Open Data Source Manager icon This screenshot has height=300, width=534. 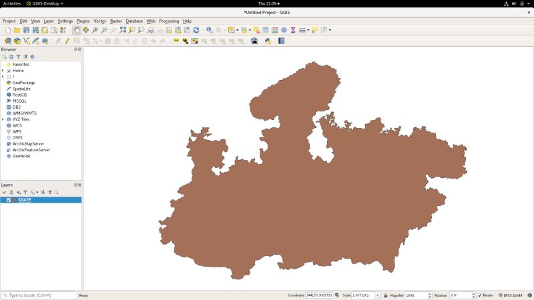click(8, 41)
